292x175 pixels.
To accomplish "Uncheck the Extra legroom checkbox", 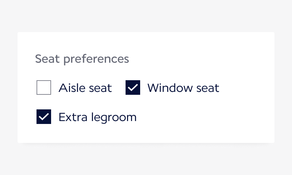I will pos(44,117).
